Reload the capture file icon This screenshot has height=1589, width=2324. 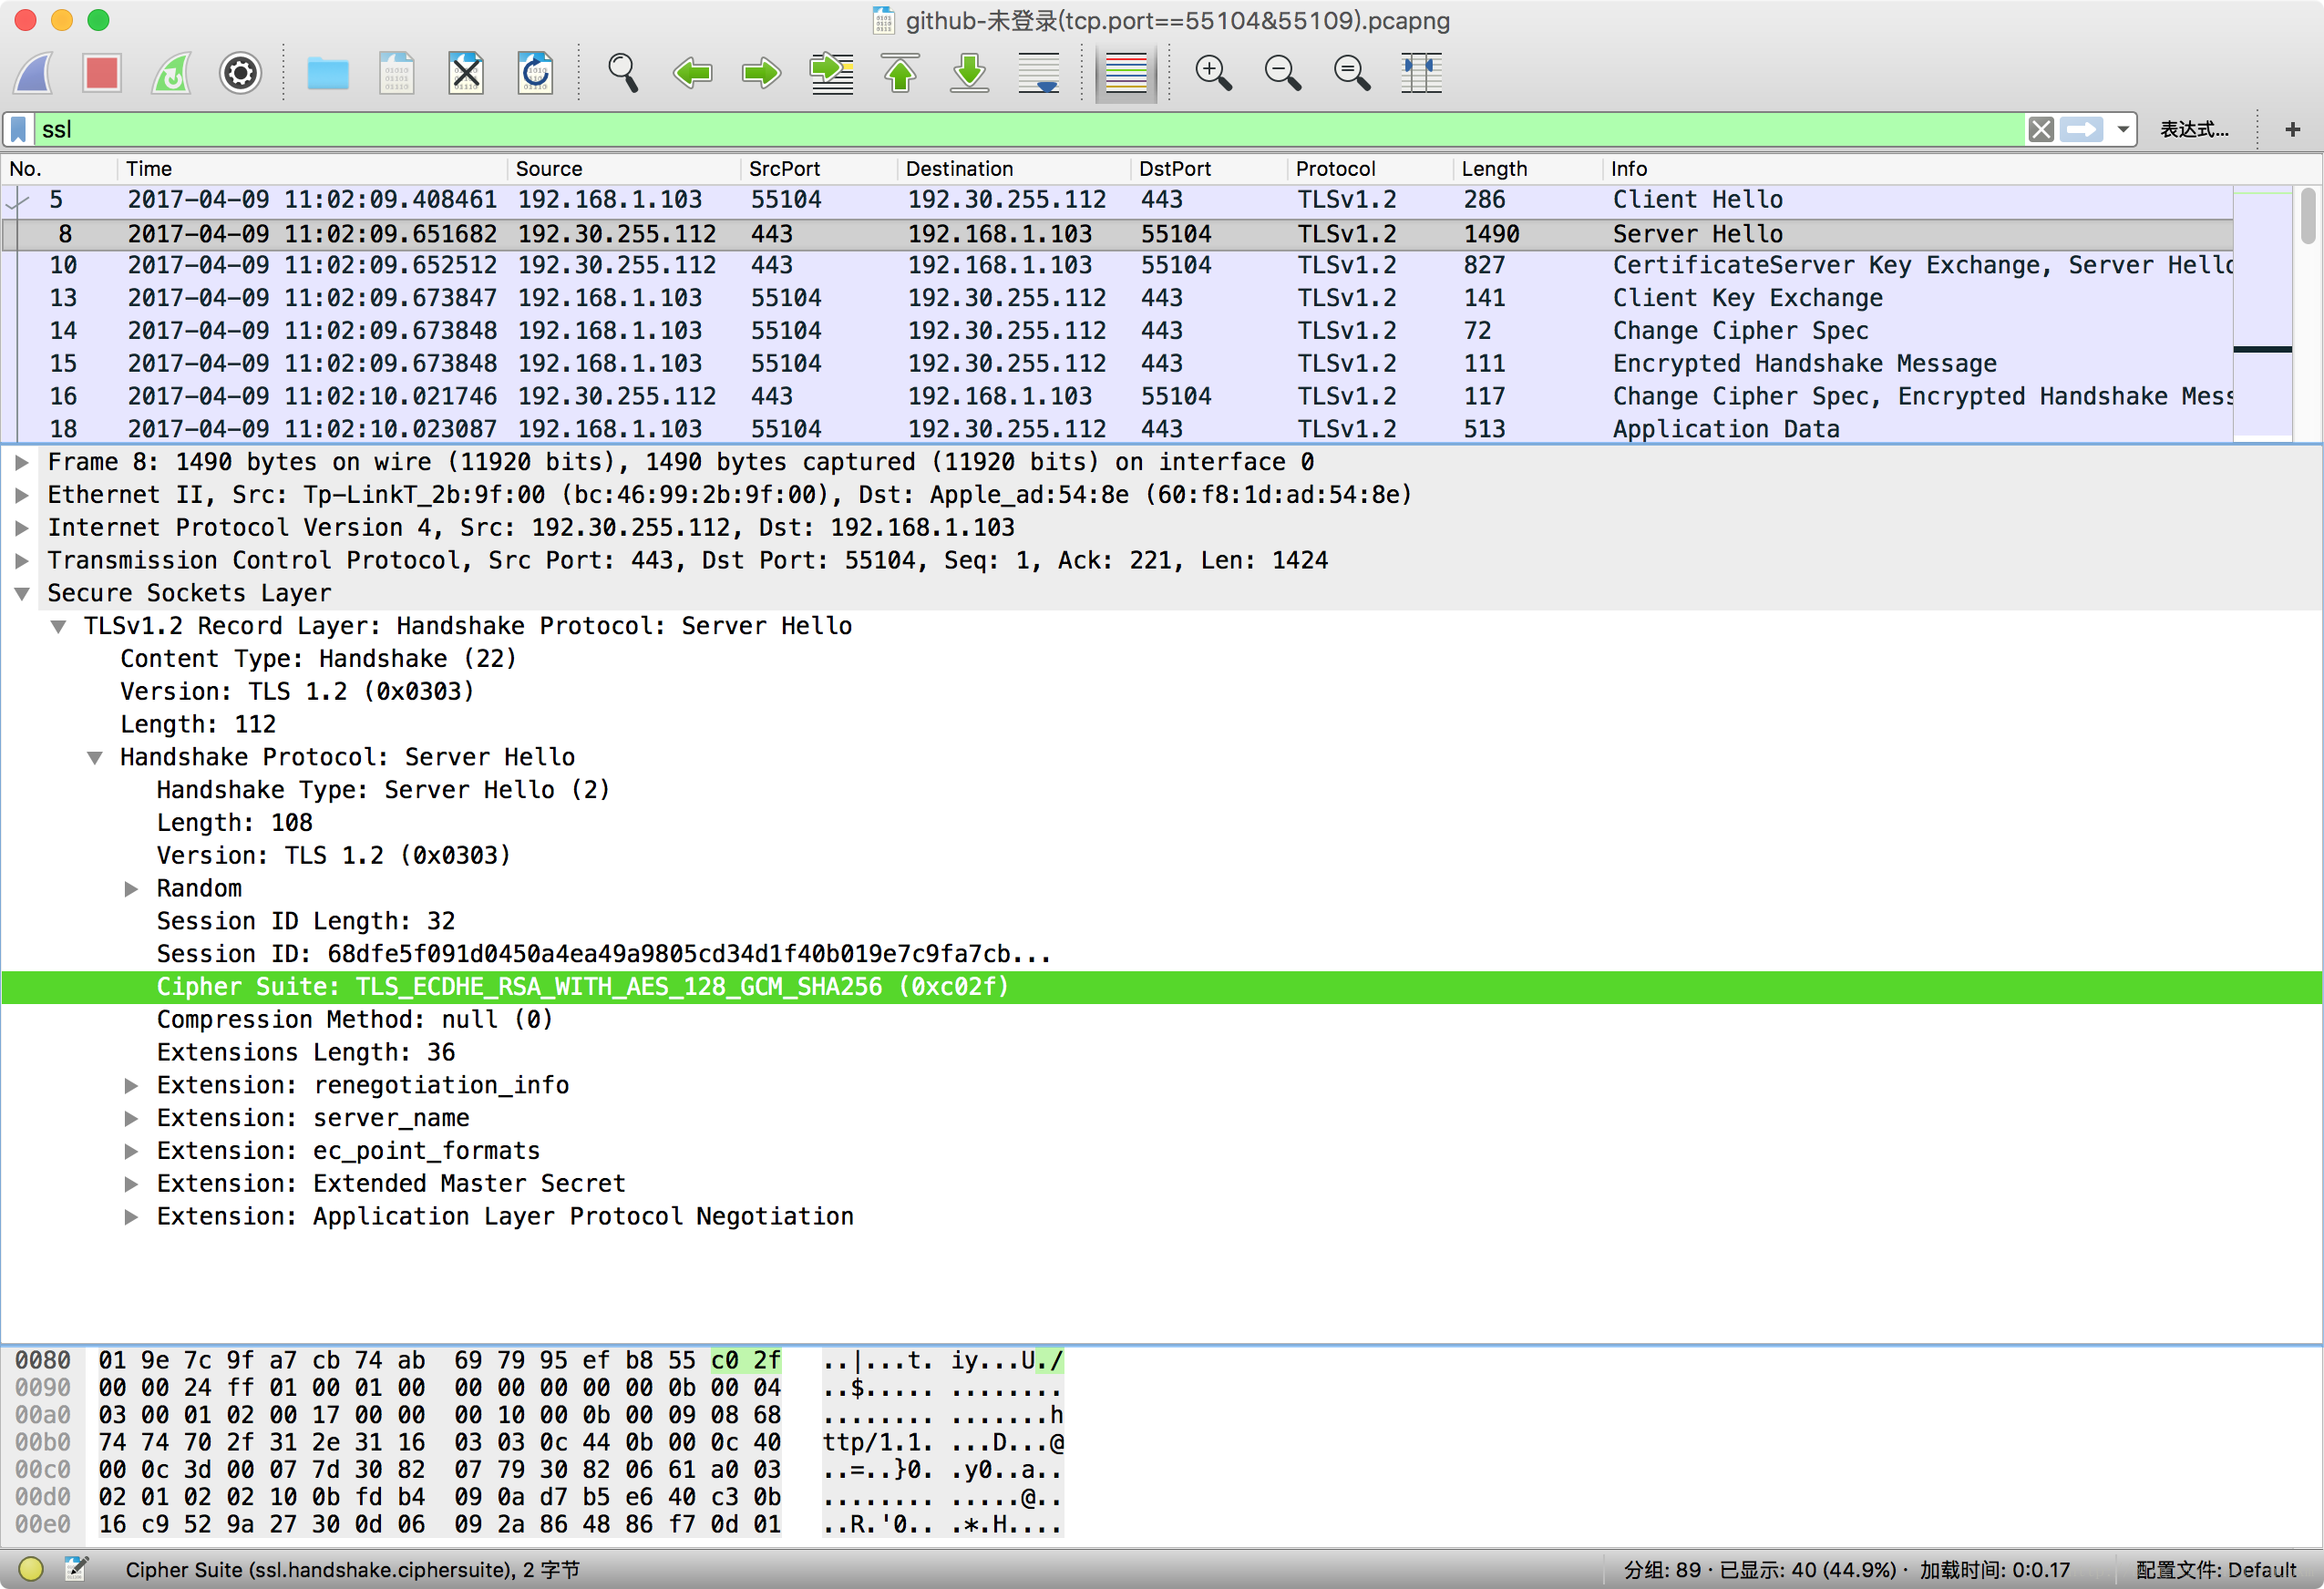click(535, 73)
